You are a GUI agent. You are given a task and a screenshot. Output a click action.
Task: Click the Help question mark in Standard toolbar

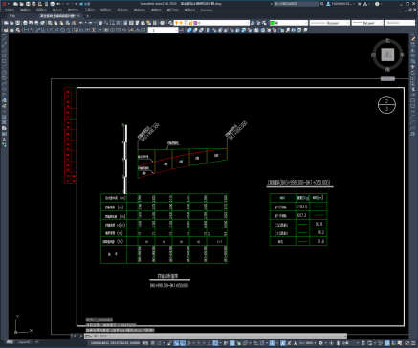(163, 23)
